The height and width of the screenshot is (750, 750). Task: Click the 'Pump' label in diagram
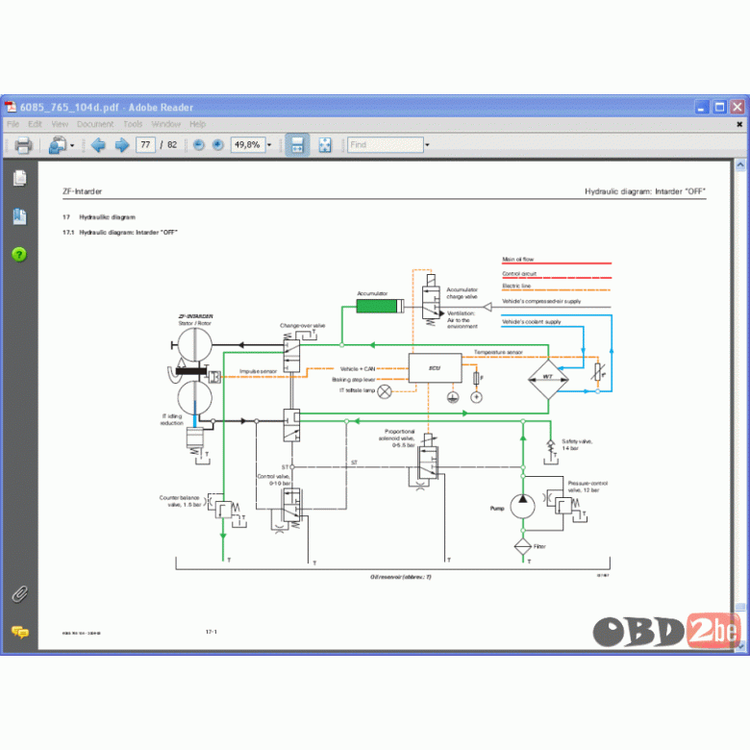497,508
